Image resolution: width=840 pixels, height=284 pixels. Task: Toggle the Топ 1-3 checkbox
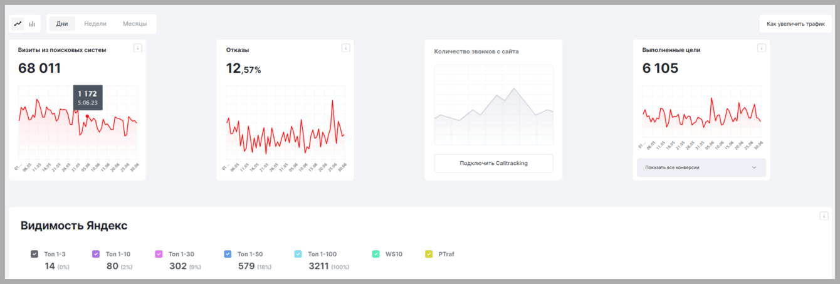[34, 254]
